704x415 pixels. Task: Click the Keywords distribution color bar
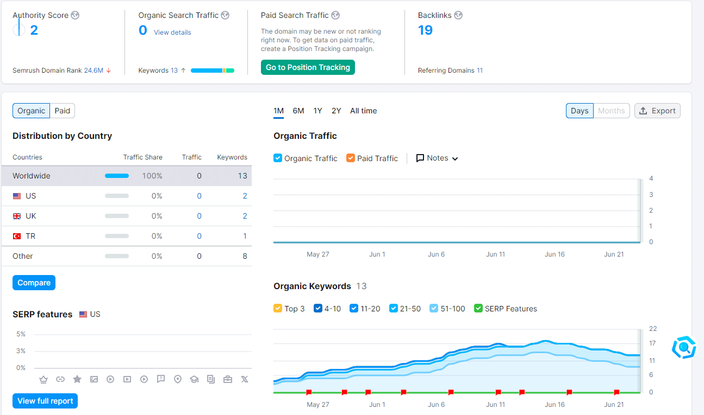click(212, 71)
